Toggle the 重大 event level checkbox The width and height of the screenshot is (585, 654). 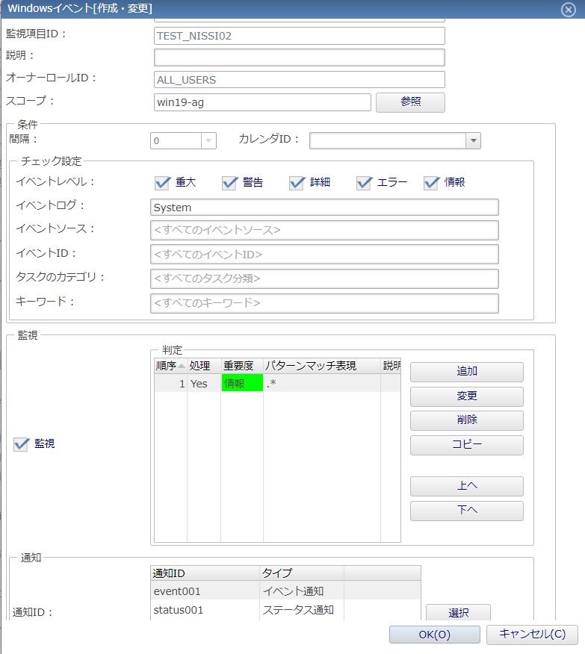[162, 183]
